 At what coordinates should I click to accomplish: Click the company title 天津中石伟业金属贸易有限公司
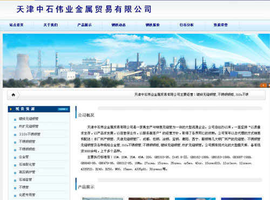(84, 9)
